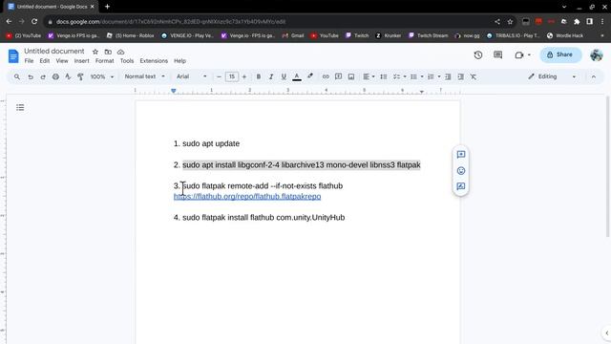
Task: Click the insert image icon
Action: click(x=351, y=76)
